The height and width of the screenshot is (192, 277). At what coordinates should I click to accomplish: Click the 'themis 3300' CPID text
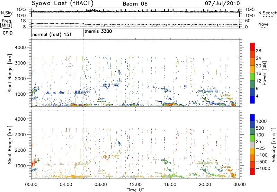tap(98, 32)
